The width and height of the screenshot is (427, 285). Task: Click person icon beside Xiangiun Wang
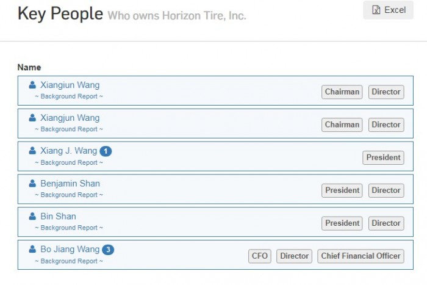[x=33, y=85]
